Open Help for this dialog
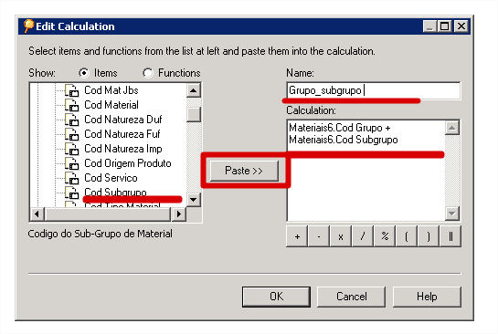 (x=427, y=297)
